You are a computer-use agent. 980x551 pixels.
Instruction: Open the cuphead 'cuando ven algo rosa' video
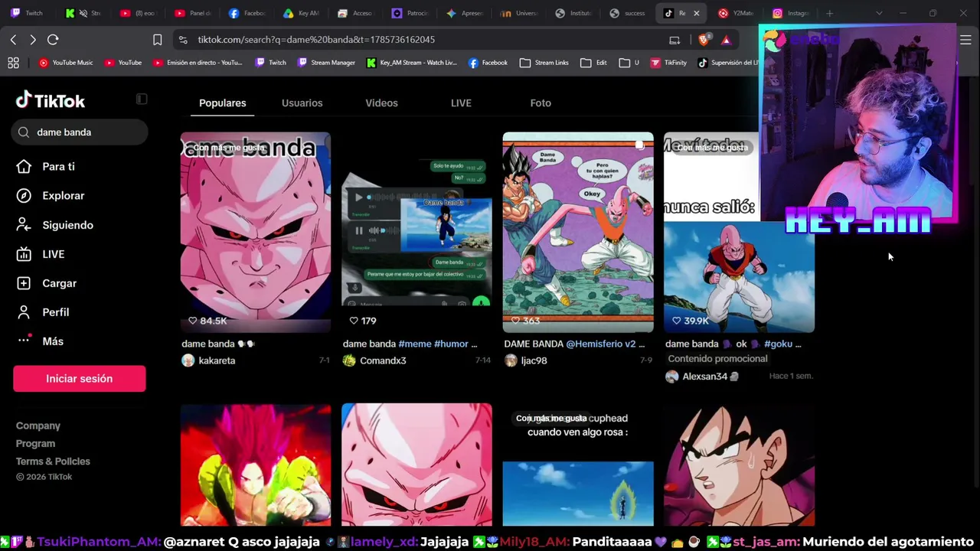(578, 465)
